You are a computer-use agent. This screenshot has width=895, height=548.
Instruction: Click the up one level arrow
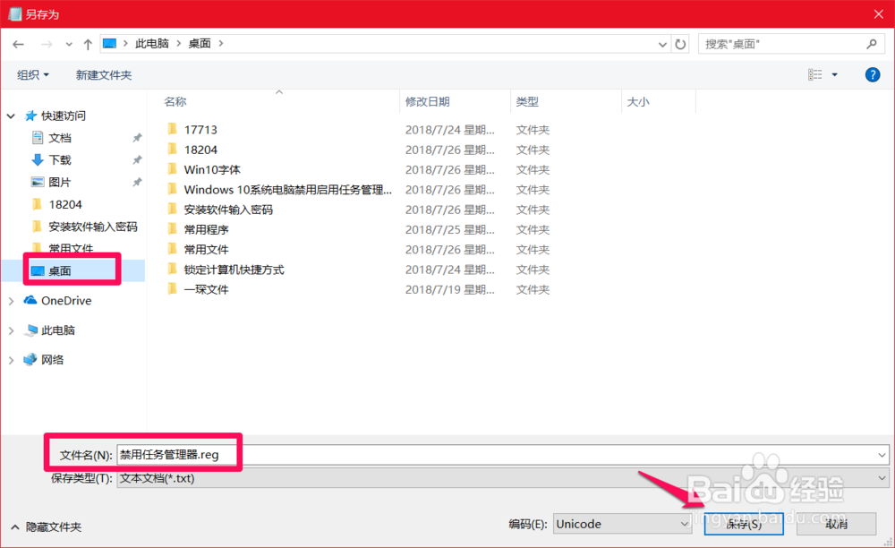pos(87,43)
